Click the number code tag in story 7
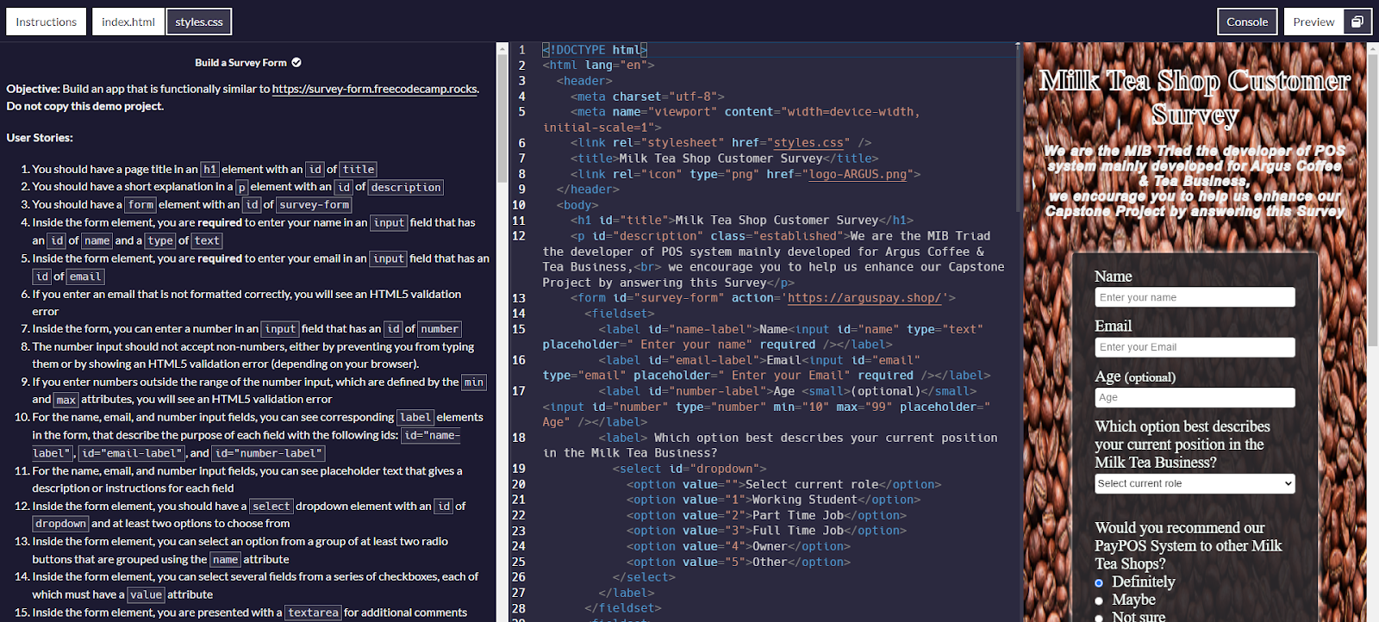This screenshot has height=622, width=1379. pos(440,329)
